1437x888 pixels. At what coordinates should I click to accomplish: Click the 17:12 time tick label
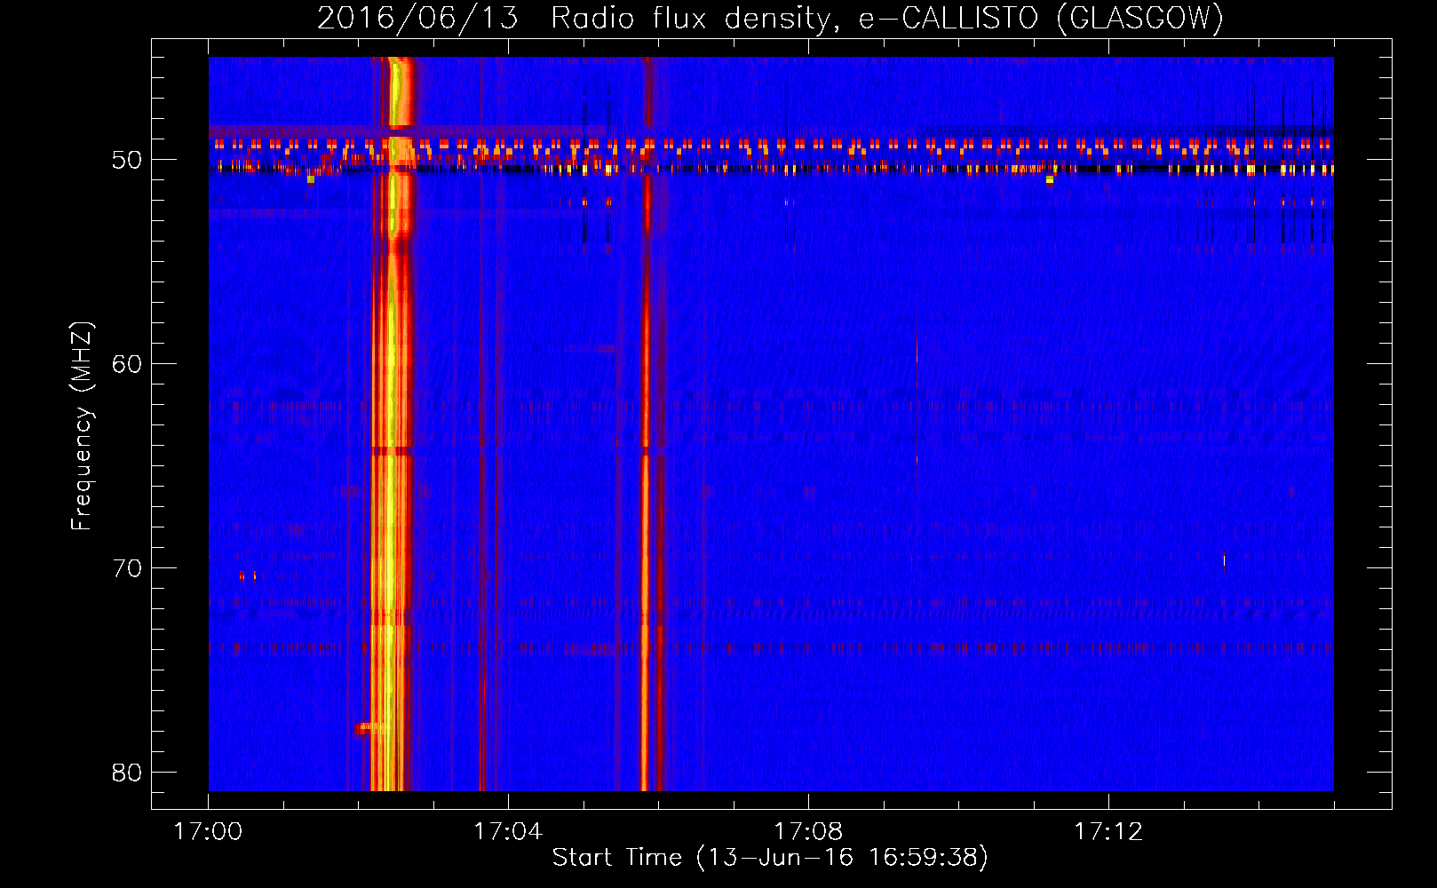(x=1108, y=832)
